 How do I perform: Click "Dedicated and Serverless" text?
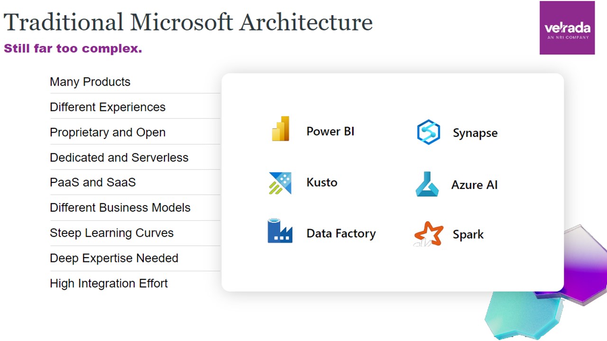tap(119, 158)
